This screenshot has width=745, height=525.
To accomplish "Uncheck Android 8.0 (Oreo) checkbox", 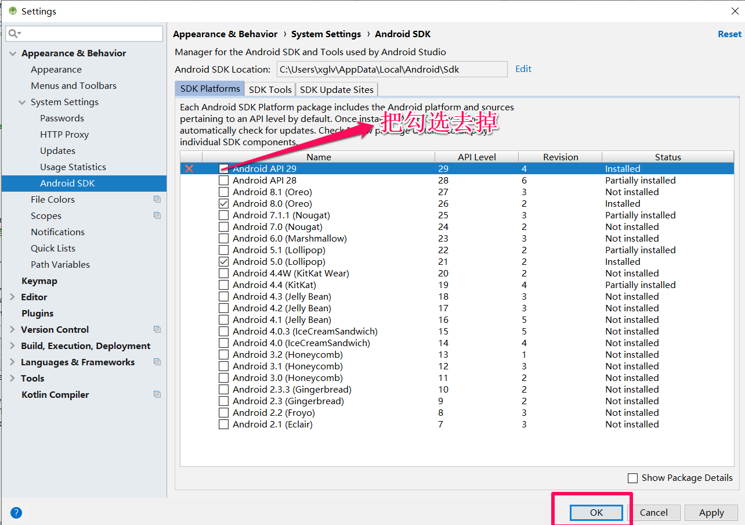I will click(223, 204).
